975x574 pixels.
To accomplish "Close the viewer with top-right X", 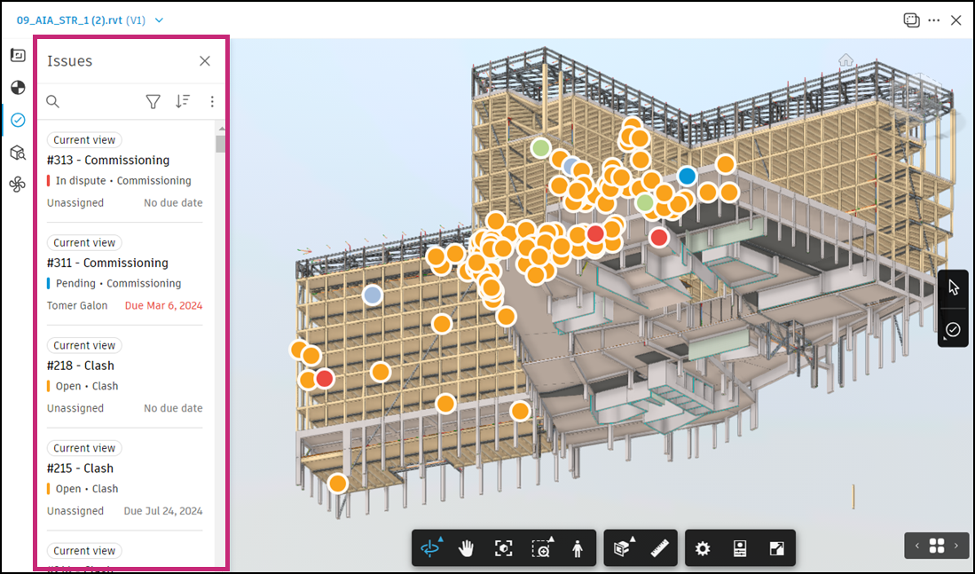I will (x=956, y=20).
